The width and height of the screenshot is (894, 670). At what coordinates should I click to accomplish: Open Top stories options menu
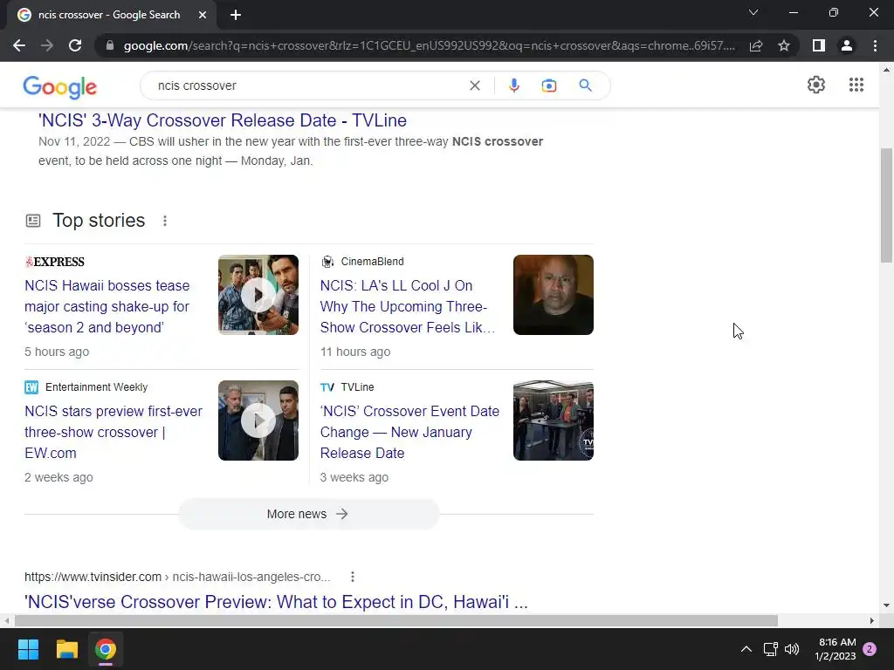(x=165, y=221)
